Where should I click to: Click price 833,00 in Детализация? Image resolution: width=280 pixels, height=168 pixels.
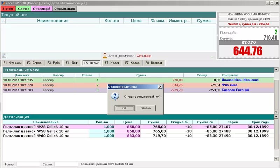pyautogui.click(x=133, y=136)
